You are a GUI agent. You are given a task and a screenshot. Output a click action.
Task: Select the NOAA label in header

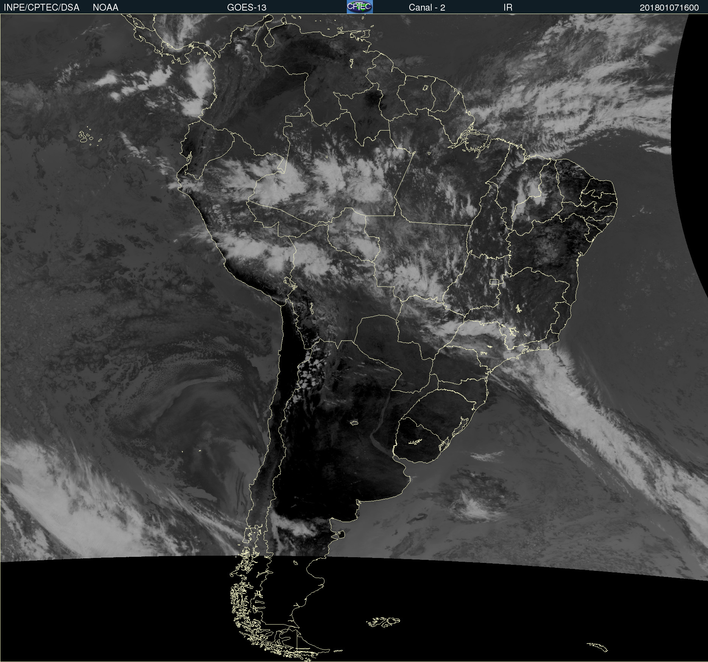(x=106, y=8)
